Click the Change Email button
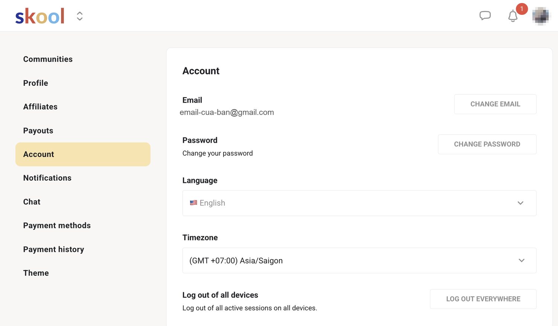Image resolution: width=558 pixels, height=326 pixels. [495, 104]
